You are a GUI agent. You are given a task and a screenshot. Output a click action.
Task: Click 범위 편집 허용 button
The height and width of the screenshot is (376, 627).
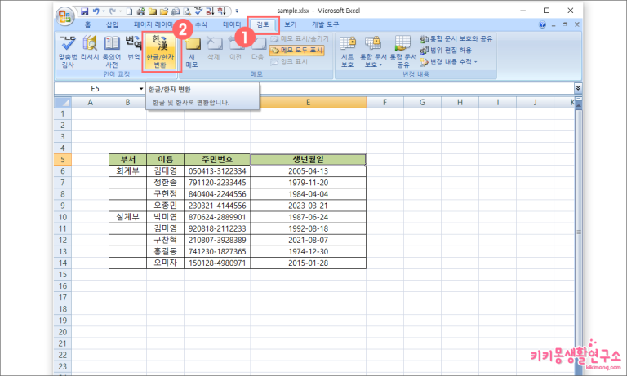click(x=446, y=50)
